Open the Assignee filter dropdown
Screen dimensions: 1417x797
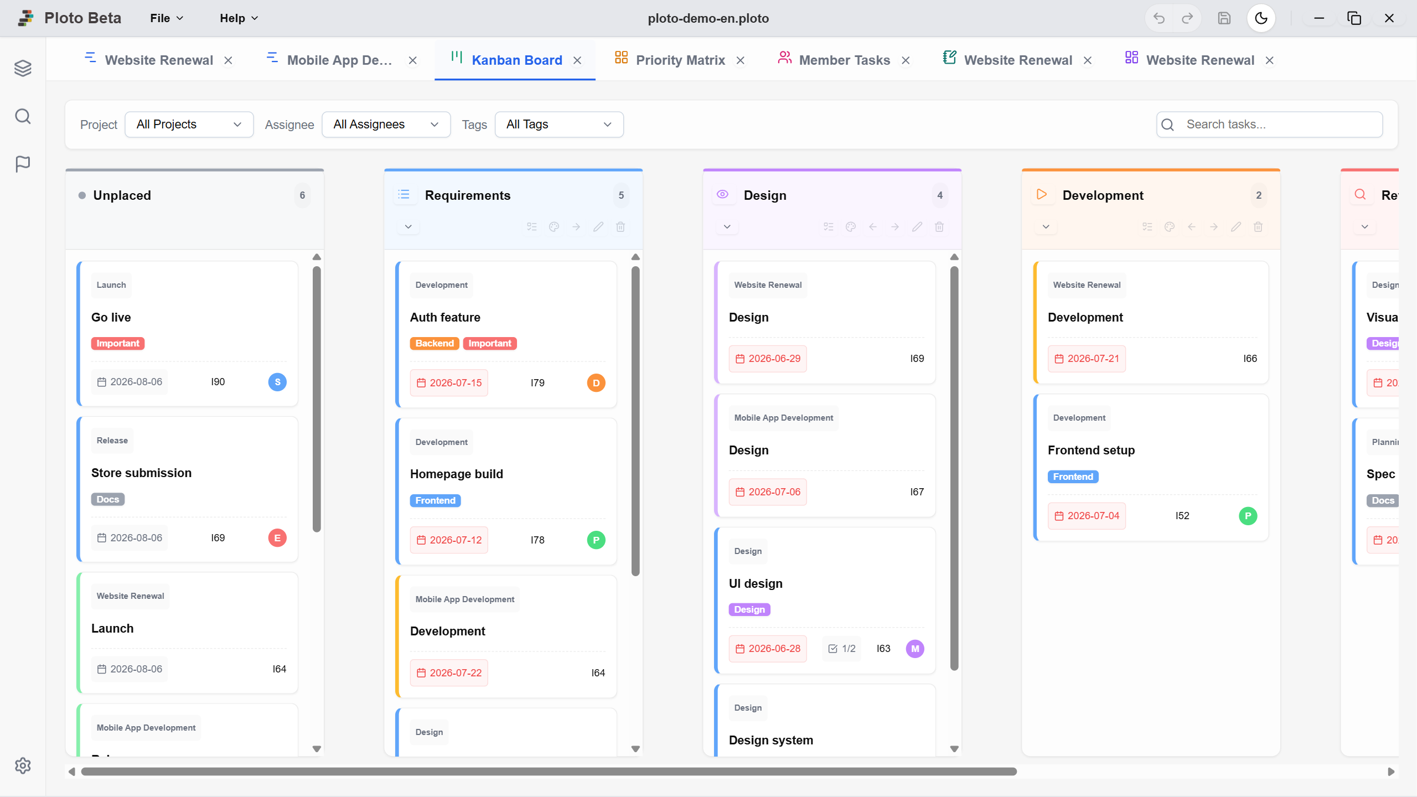[x=386, y=125]
